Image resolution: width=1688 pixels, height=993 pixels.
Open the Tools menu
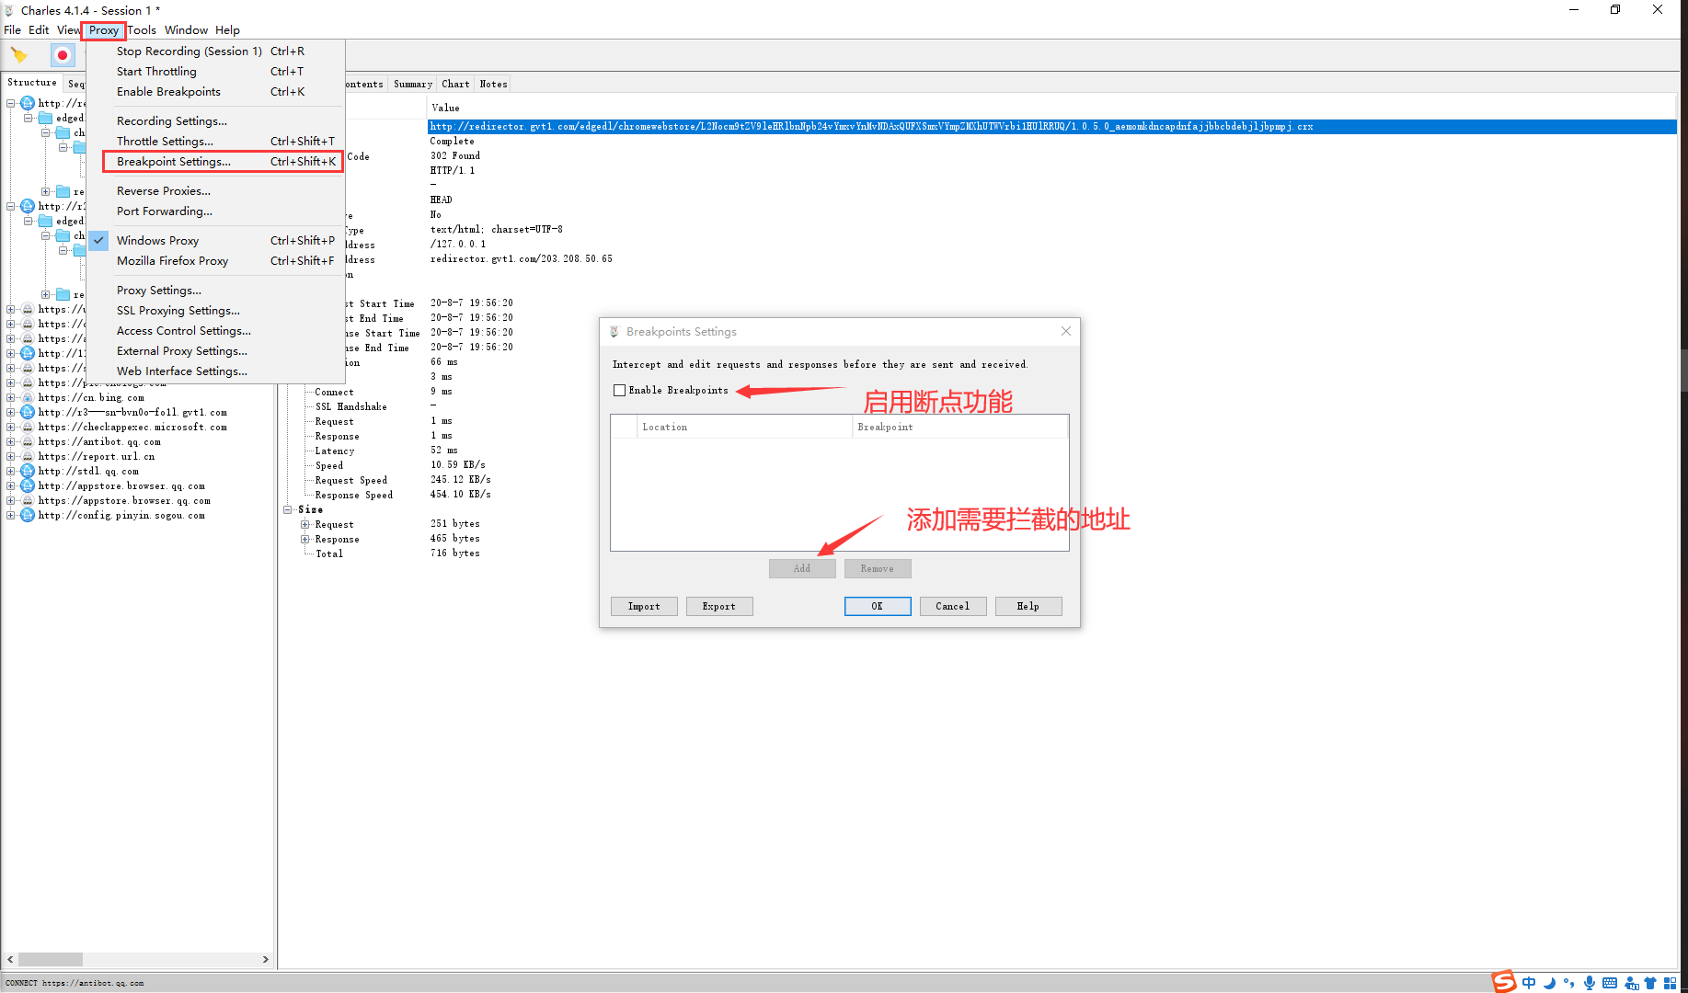pos(142,30)
